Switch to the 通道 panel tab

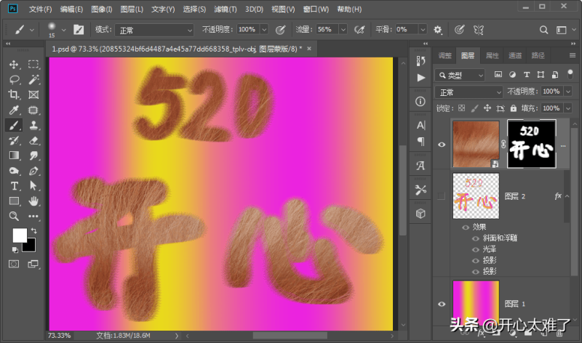pos(515,55)
